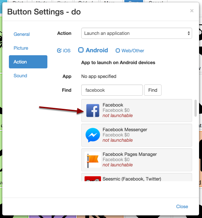This screenshot has width=202, height=218.
Task: Select the Facebook Pages Manager flag icon
Action: (x=93, y=159)
